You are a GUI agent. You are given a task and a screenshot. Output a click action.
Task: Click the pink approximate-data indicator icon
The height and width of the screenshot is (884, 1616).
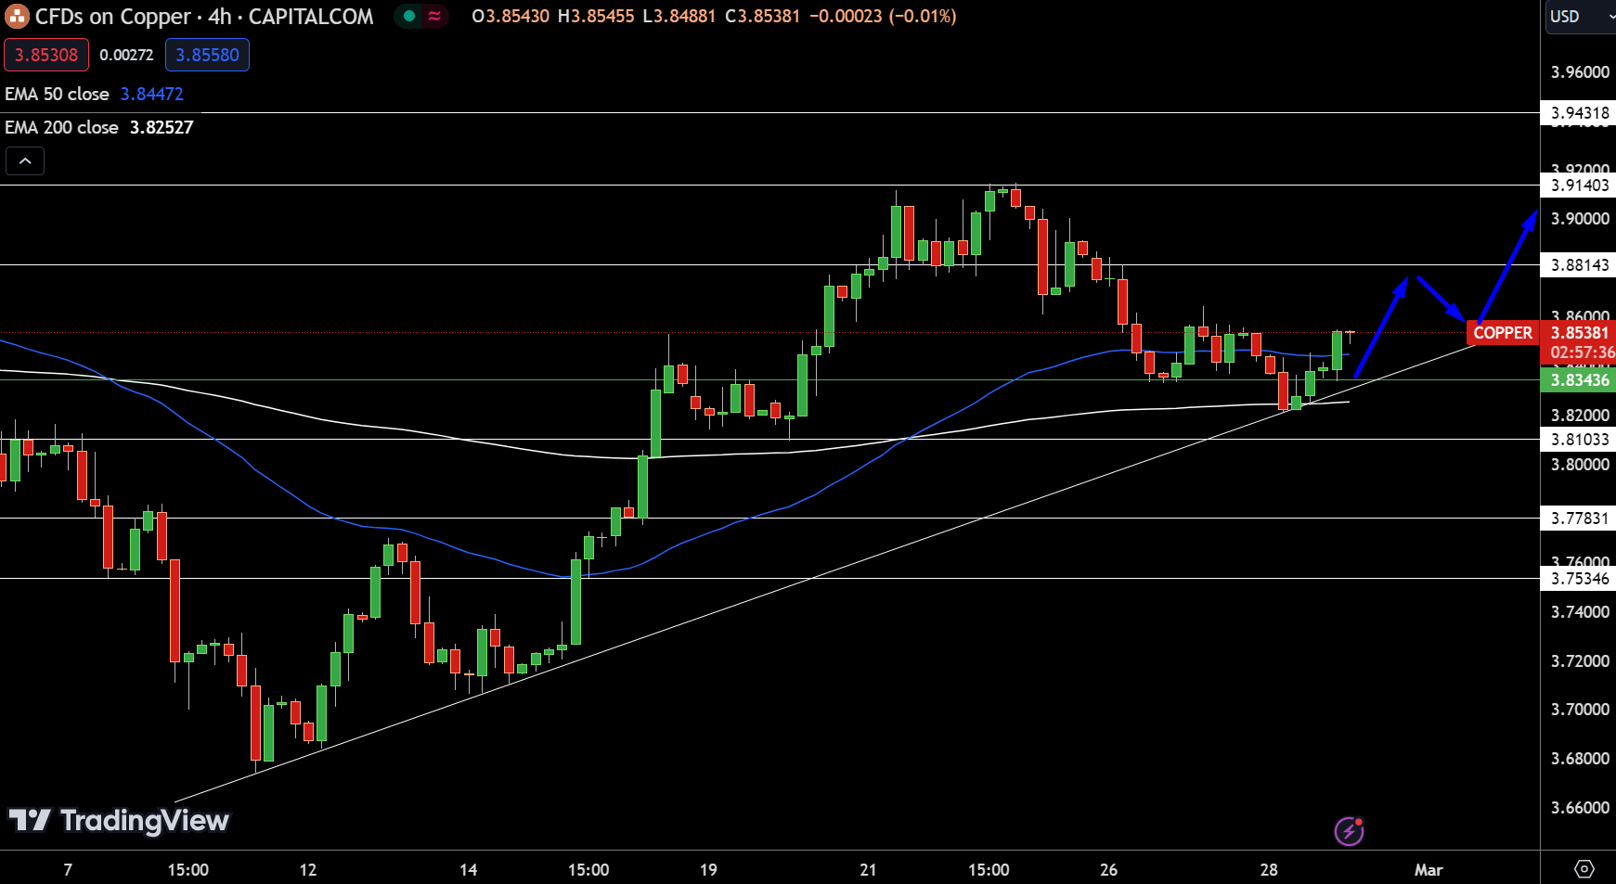(x=434, y=16)
